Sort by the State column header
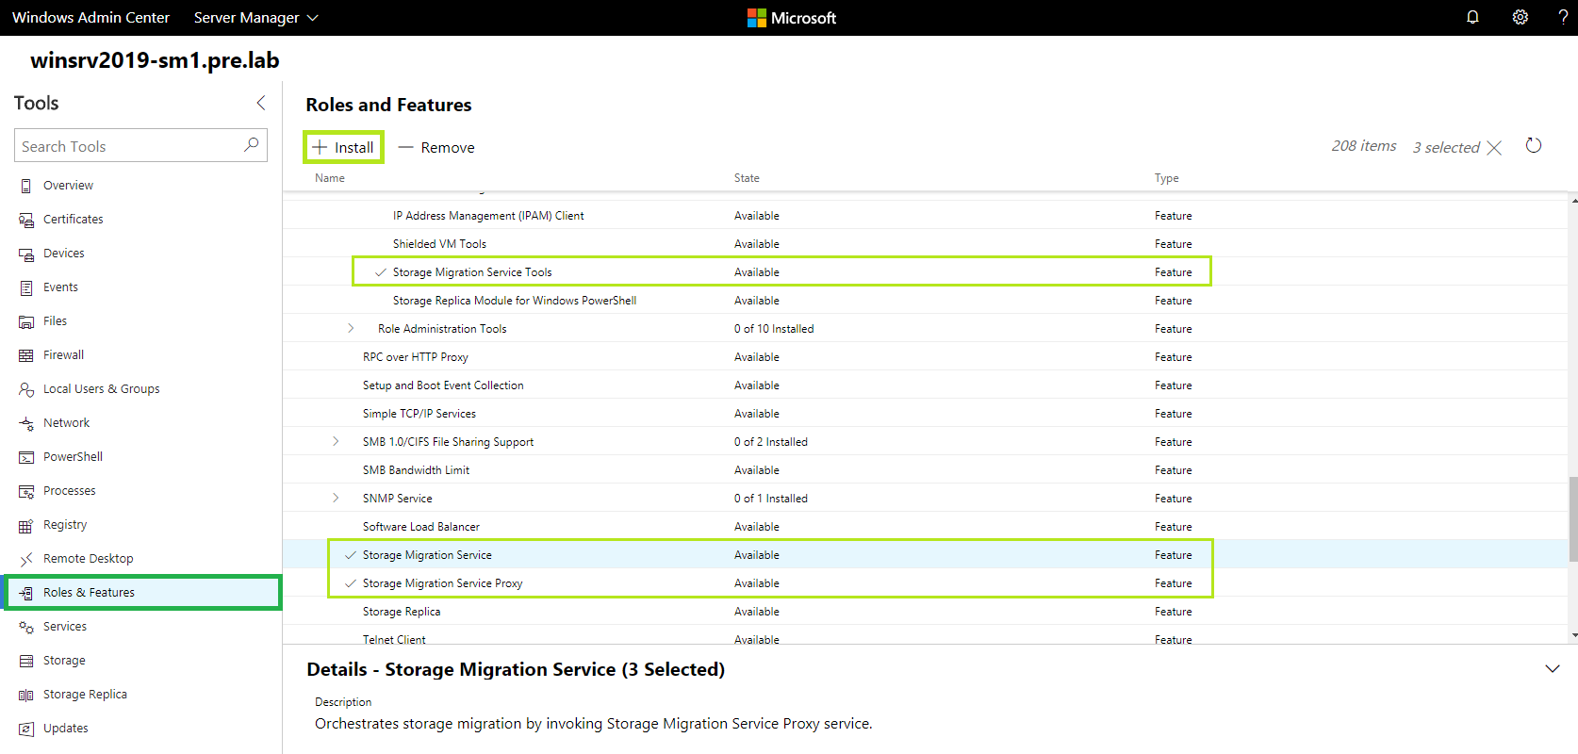Image resolution: width=1578 pixels, height=754 pixels. tap(747, 178)
